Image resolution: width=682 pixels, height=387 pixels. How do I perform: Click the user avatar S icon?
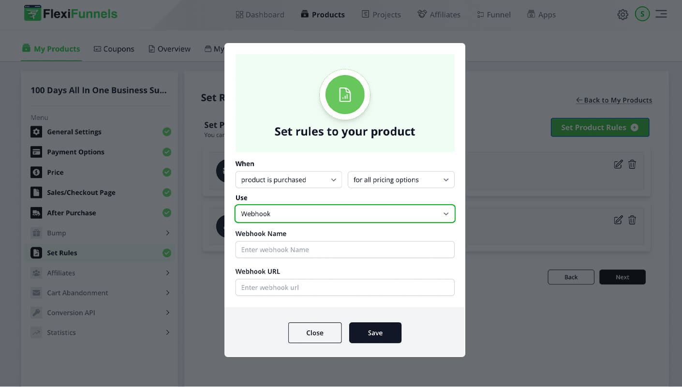click(642, 14)
